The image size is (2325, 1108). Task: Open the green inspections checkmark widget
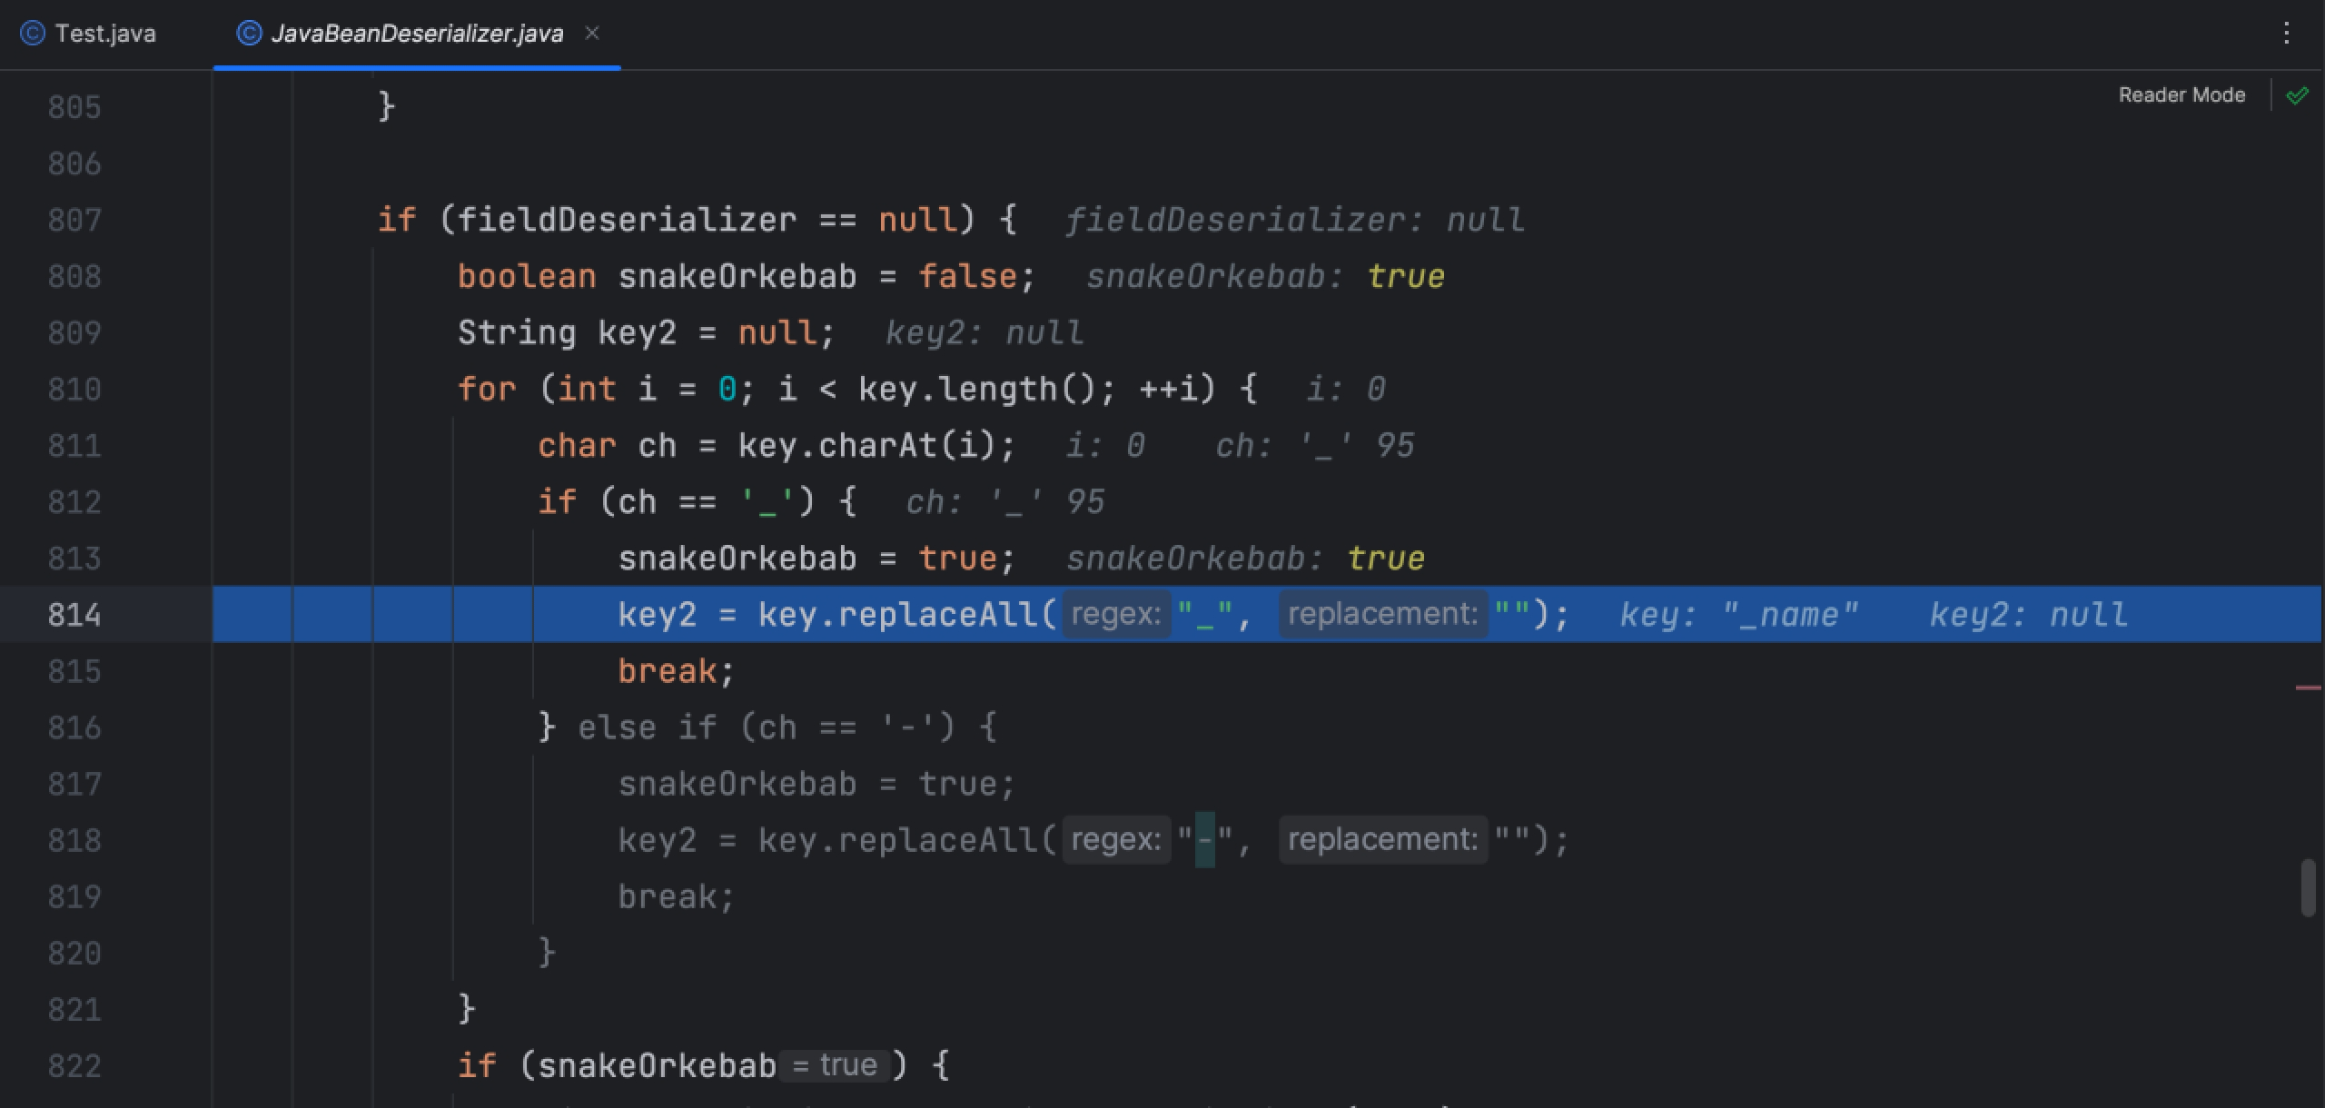click(2297, 95)
